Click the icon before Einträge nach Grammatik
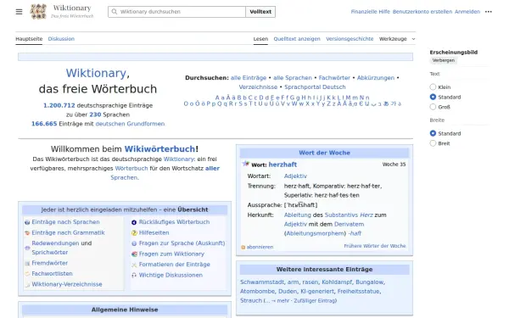 click(x=27, y=233)
